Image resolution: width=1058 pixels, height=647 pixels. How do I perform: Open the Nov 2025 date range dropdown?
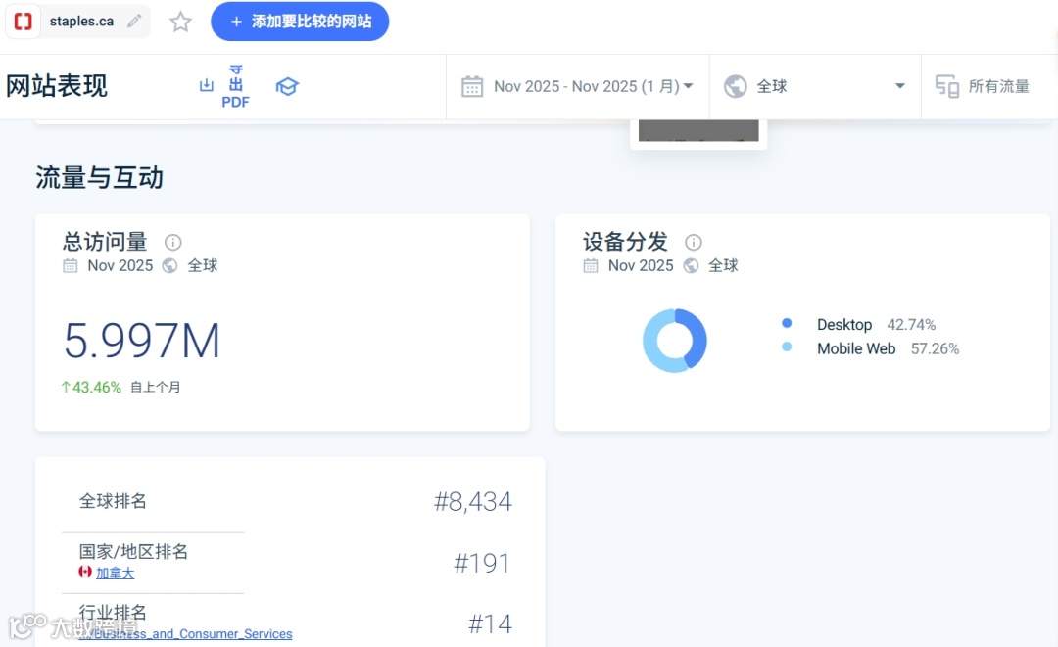tap(578, 86)
